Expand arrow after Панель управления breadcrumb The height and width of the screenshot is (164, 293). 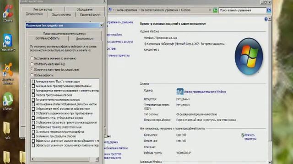tap(139, 10)
